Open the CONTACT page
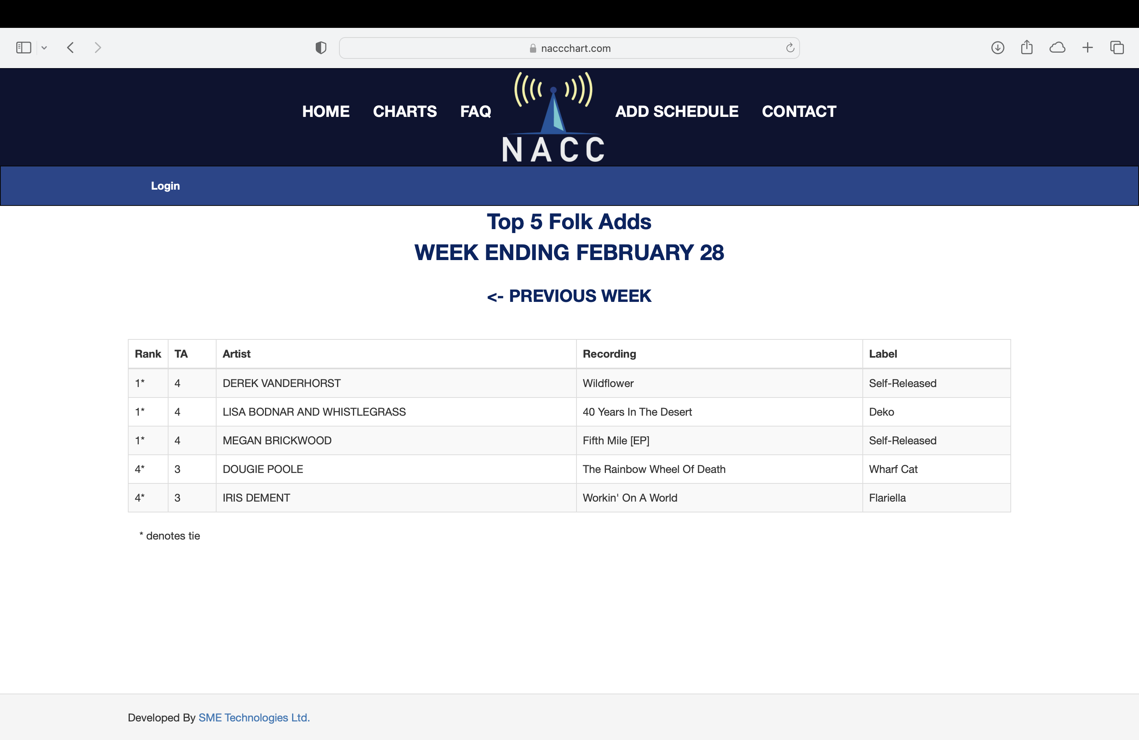This screenshot has height=740, width=1139. (799, 111)
